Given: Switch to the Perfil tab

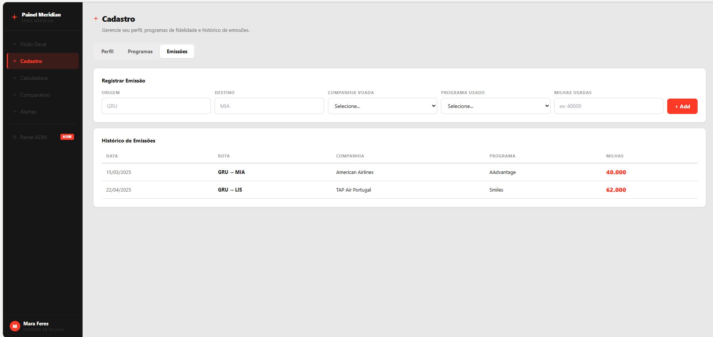Looking at the screenshot, I should tap(107, 51).
